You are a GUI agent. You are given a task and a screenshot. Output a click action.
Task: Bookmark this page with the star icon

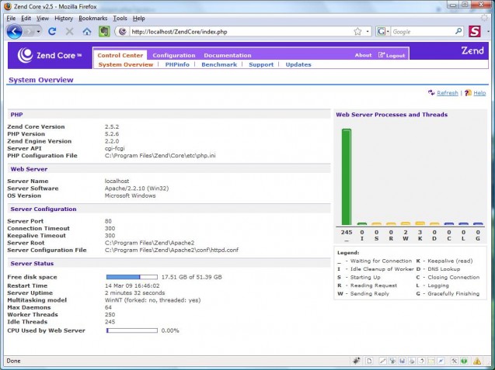coord(357,32)
